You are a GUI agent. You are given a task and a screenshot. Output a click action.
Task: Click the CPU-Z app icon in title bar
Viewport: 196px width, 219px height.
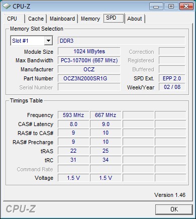[x=7, y=6]
